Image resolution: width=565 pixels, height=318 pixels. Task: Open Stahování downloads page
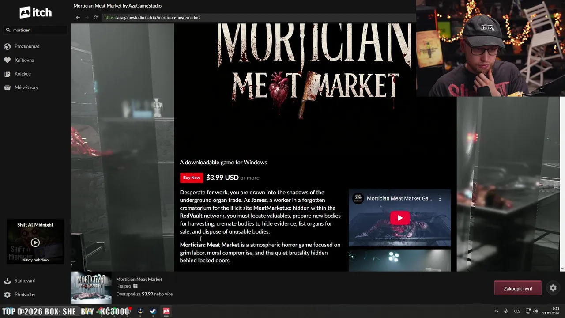pos(25,281)
